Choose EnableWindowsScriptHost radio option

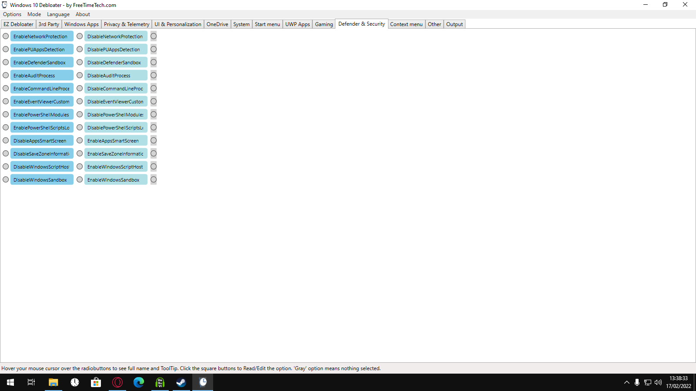click(x=80, y=166)
